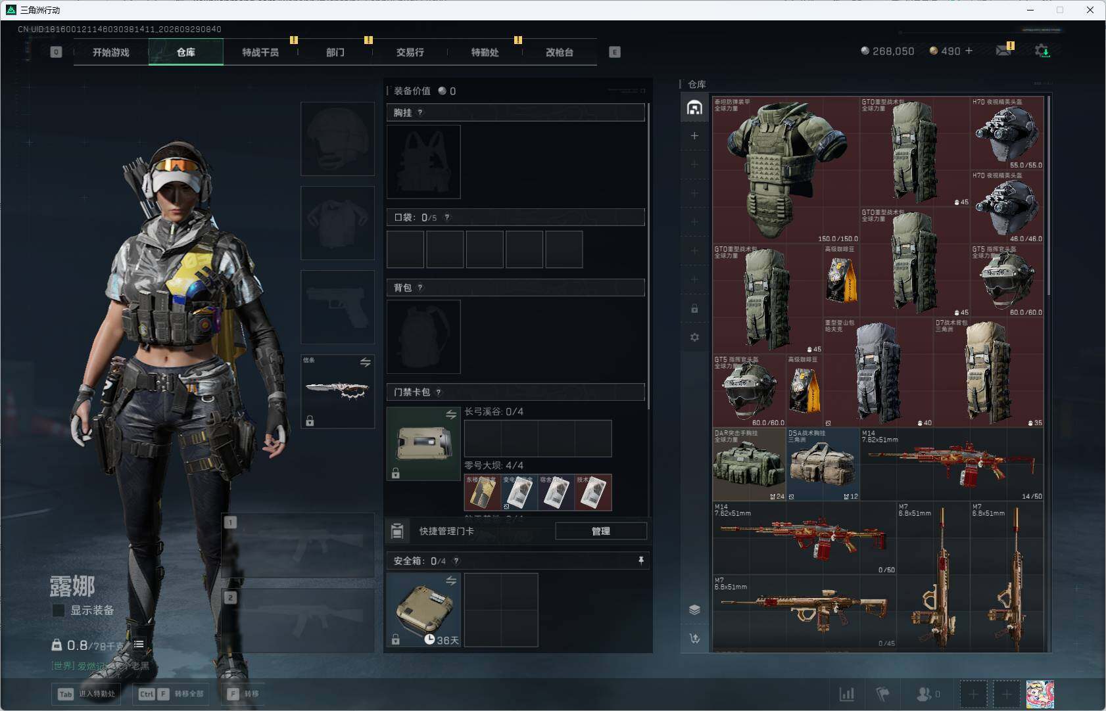
Task: Select the 泰坦防弹装甲 armor item
Action: click(x=786, y=170)
